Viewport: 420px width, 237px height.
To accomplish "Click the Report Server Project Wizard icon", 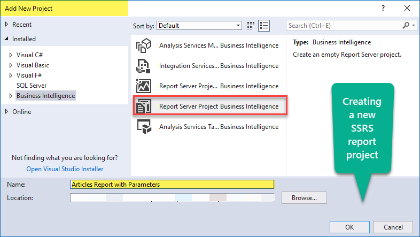I will tap(143, 86).
